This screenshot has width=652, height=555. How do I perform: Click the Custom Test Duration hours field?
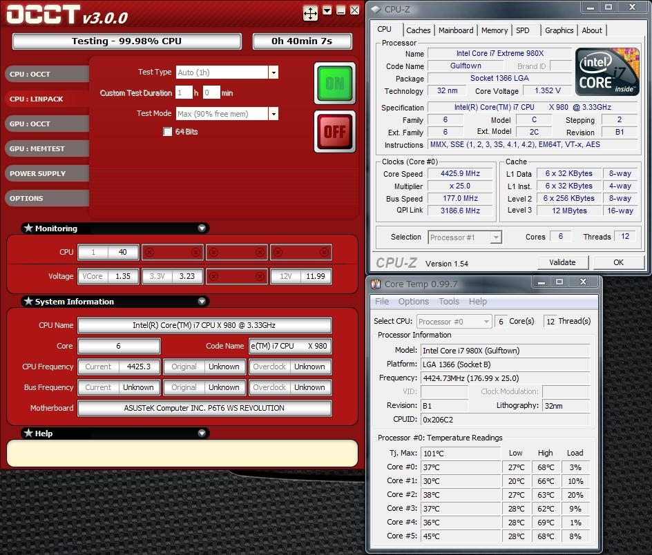click(184, 92)
